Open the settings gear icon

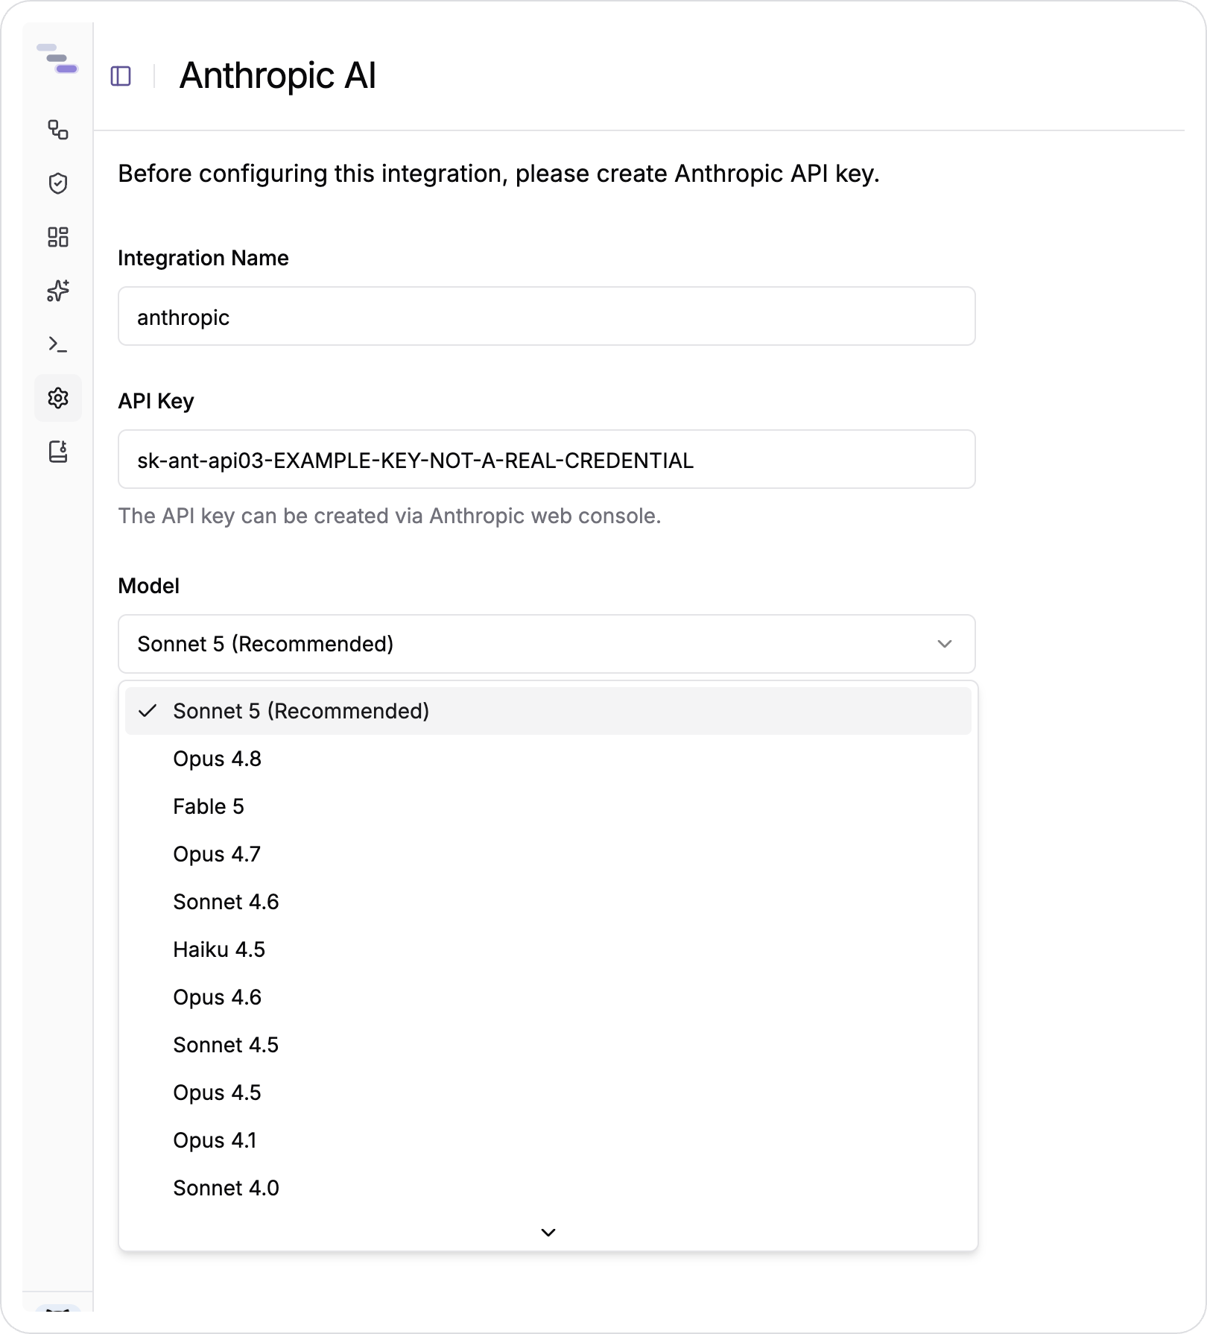pyautogui.click(x=58, y=398)
